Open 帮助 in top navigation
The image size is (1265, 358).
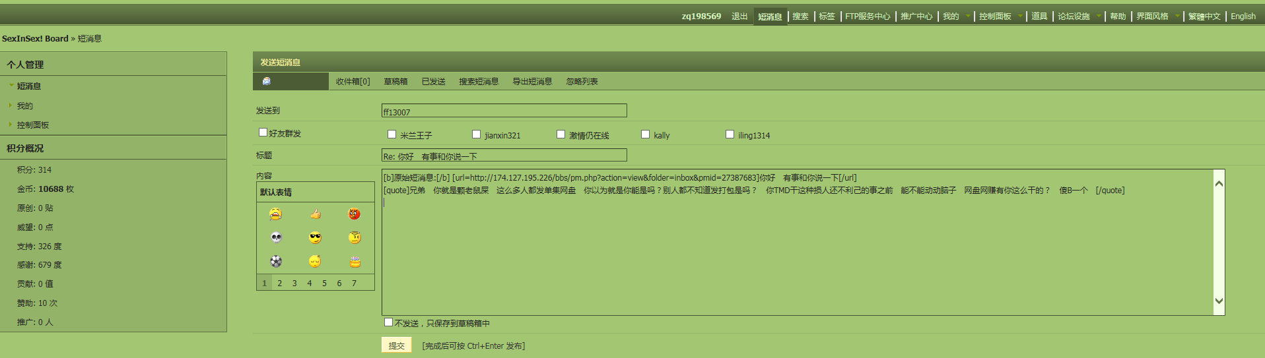coord(1118,16)
